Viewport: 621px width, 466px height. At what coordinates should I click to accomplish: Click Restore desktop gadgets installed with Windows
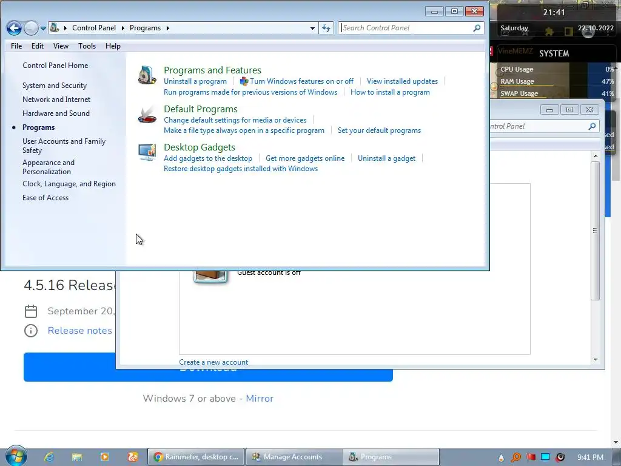pyautogui.click(x=241, y=169)
